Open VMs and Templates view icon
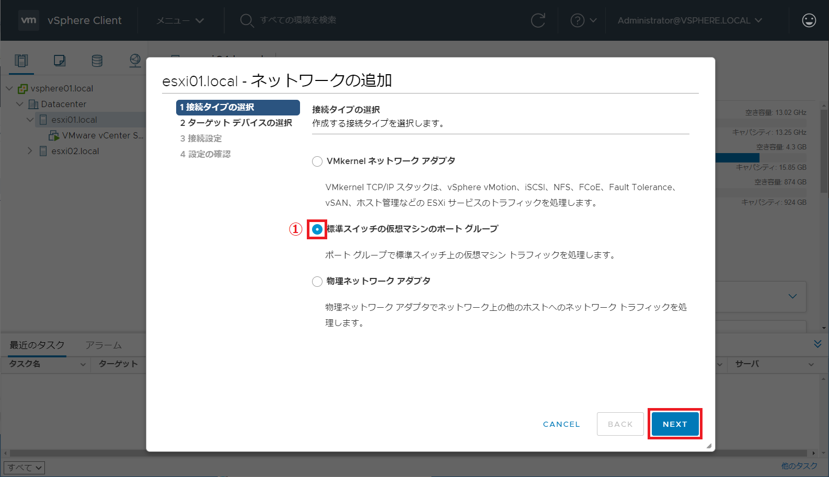This screenshot has height=477, width=829. coord(60,61)
